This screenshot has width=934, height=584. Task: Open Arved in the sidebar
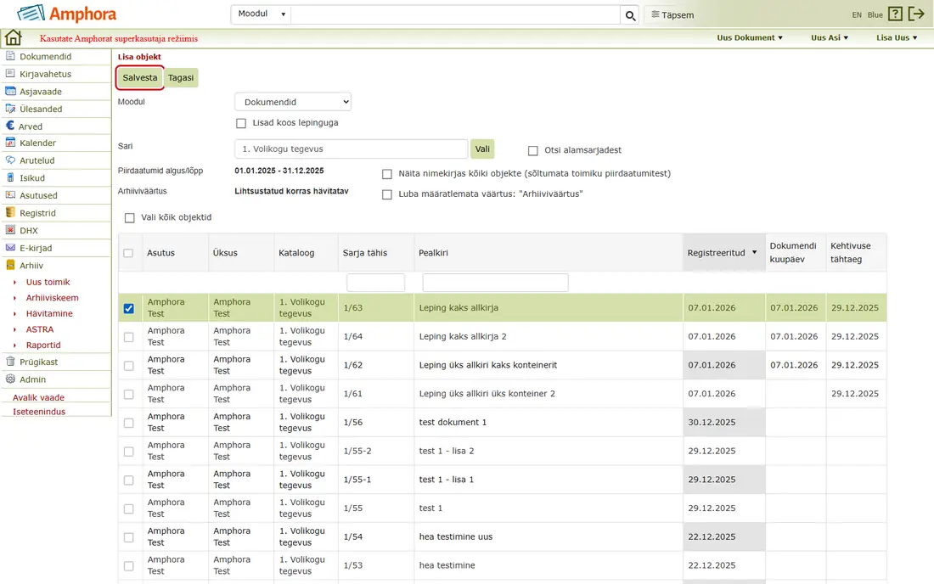30,126
